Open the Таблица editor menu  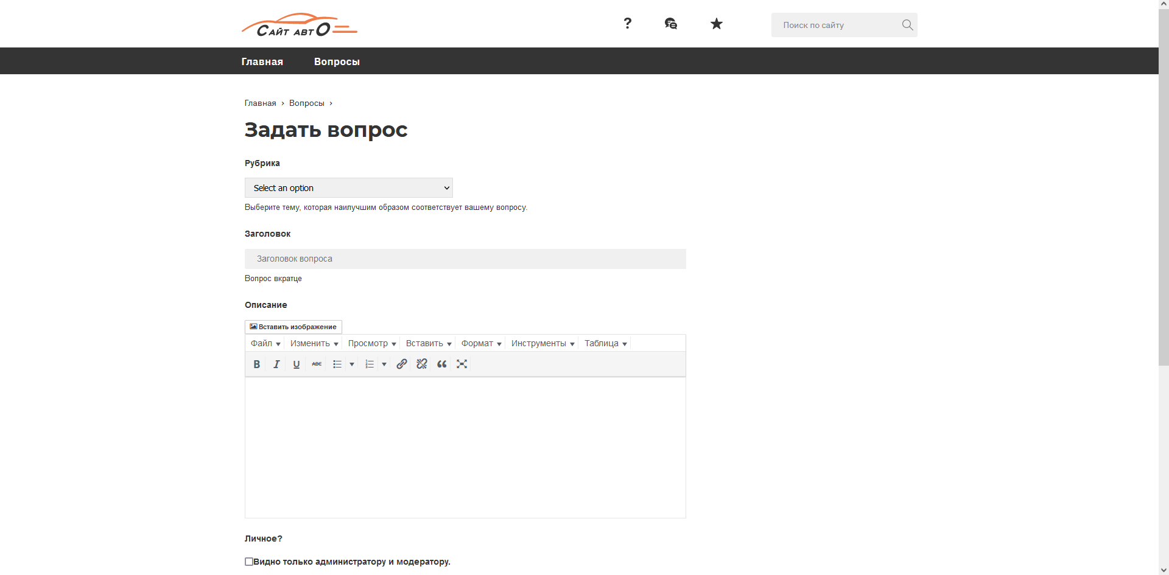coord(605,343)
